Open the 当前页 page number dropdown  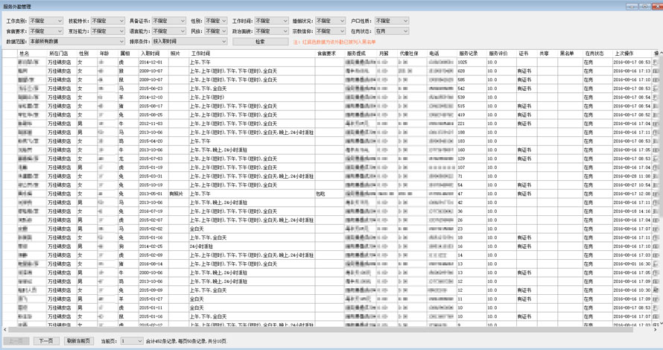tap(131, 341)
